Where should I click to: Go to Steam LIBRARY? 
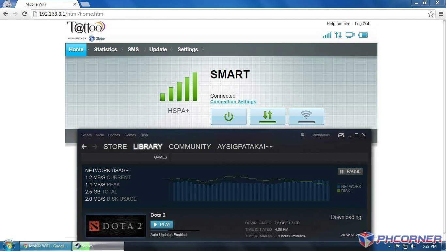[148, 147]
